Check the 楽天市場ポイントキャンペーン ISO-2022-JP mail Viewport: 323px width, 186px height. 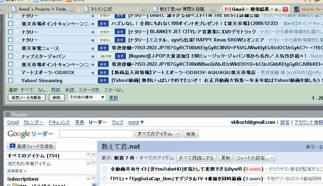(10, 64)
